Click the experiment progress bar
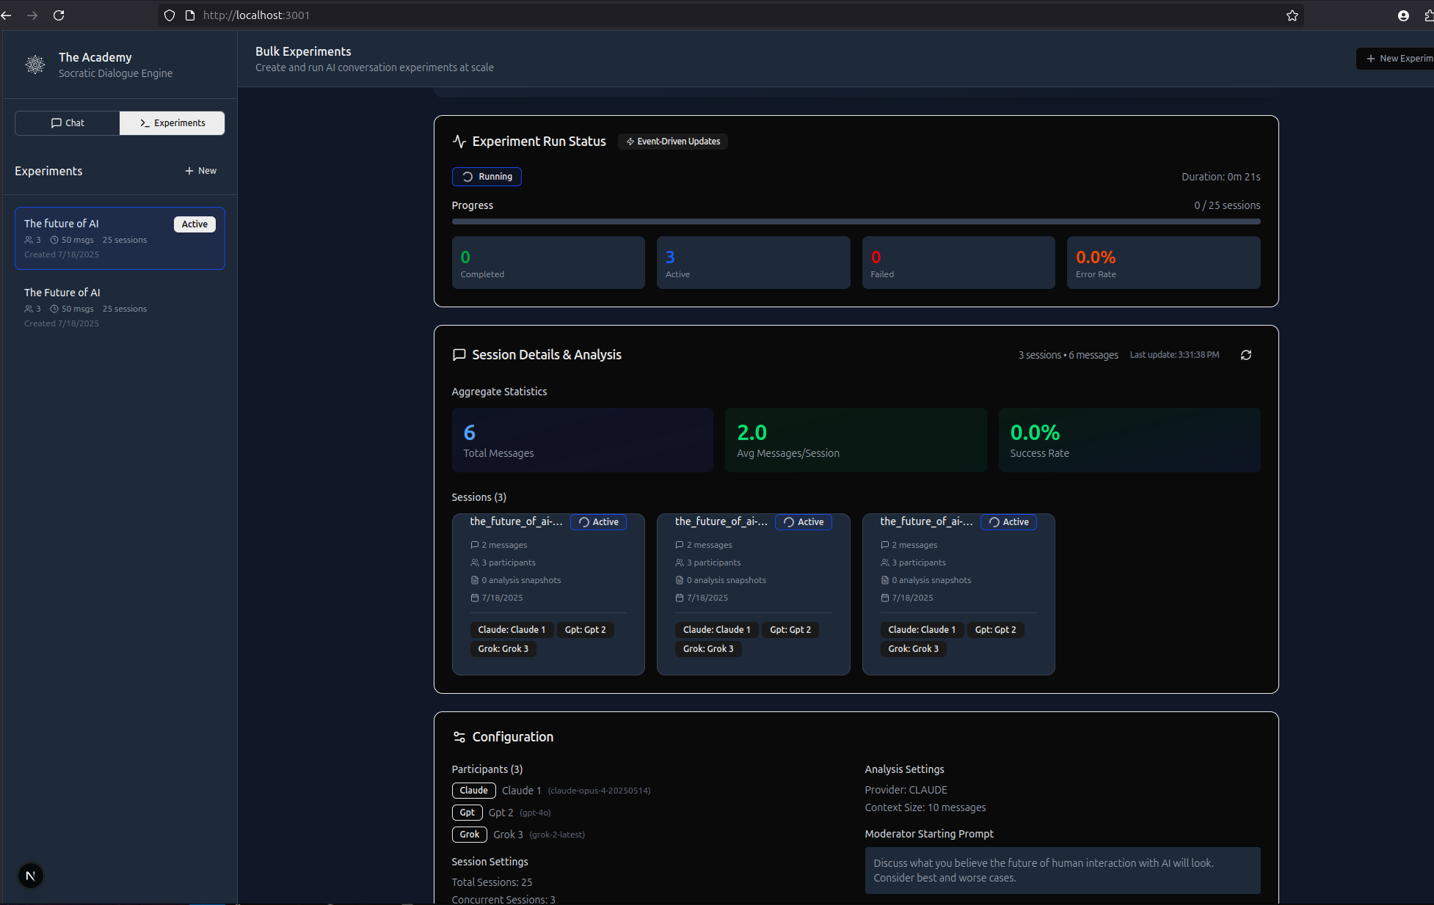1434x905 pixels. click(x=856, y=221)
